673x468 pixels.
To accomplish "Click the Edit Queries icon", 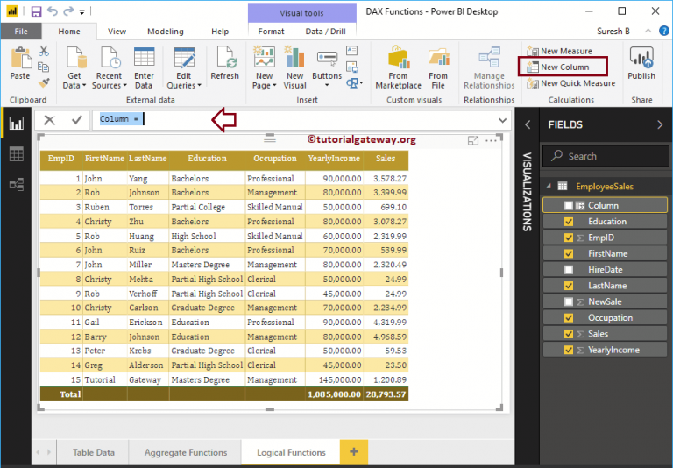I will (184, 58).
